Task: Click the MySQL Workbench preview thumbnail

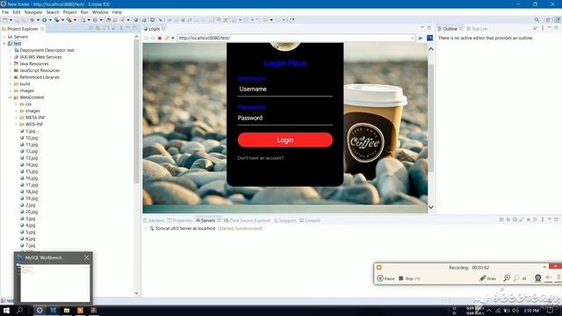Action: coord(54,283)
